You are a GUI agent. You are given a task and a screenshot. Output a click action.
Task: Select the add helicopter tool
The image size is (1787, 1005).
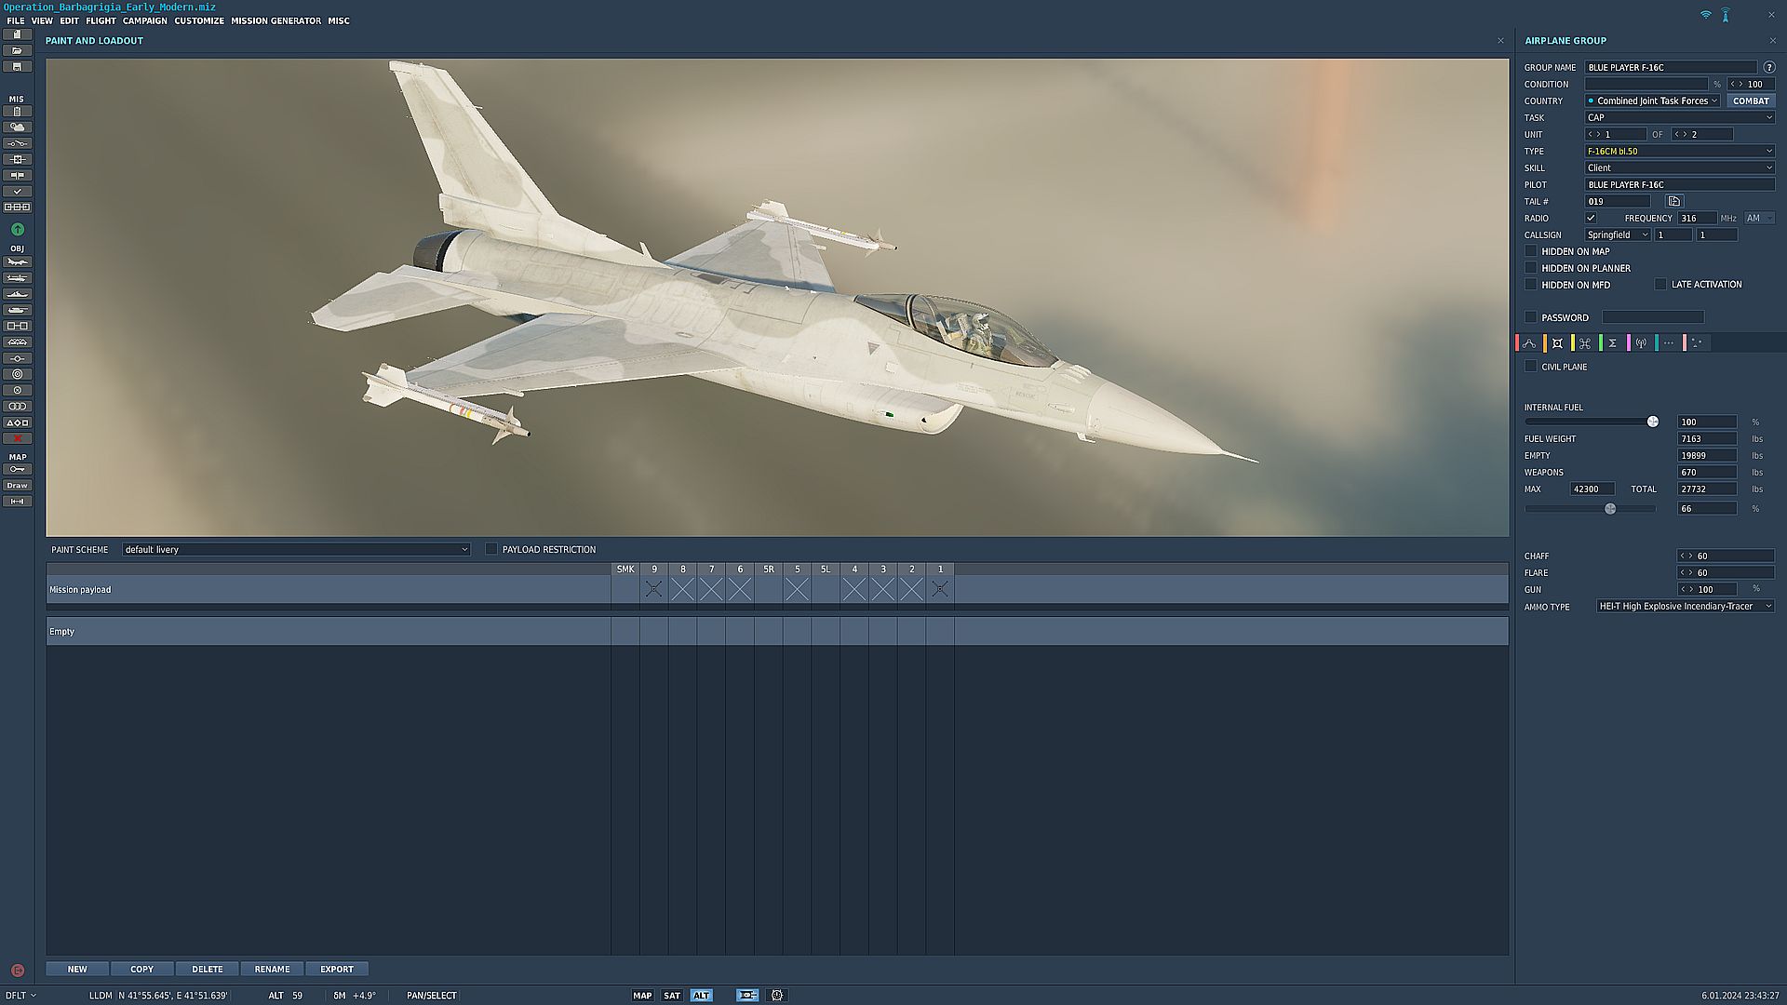(17, 278)
